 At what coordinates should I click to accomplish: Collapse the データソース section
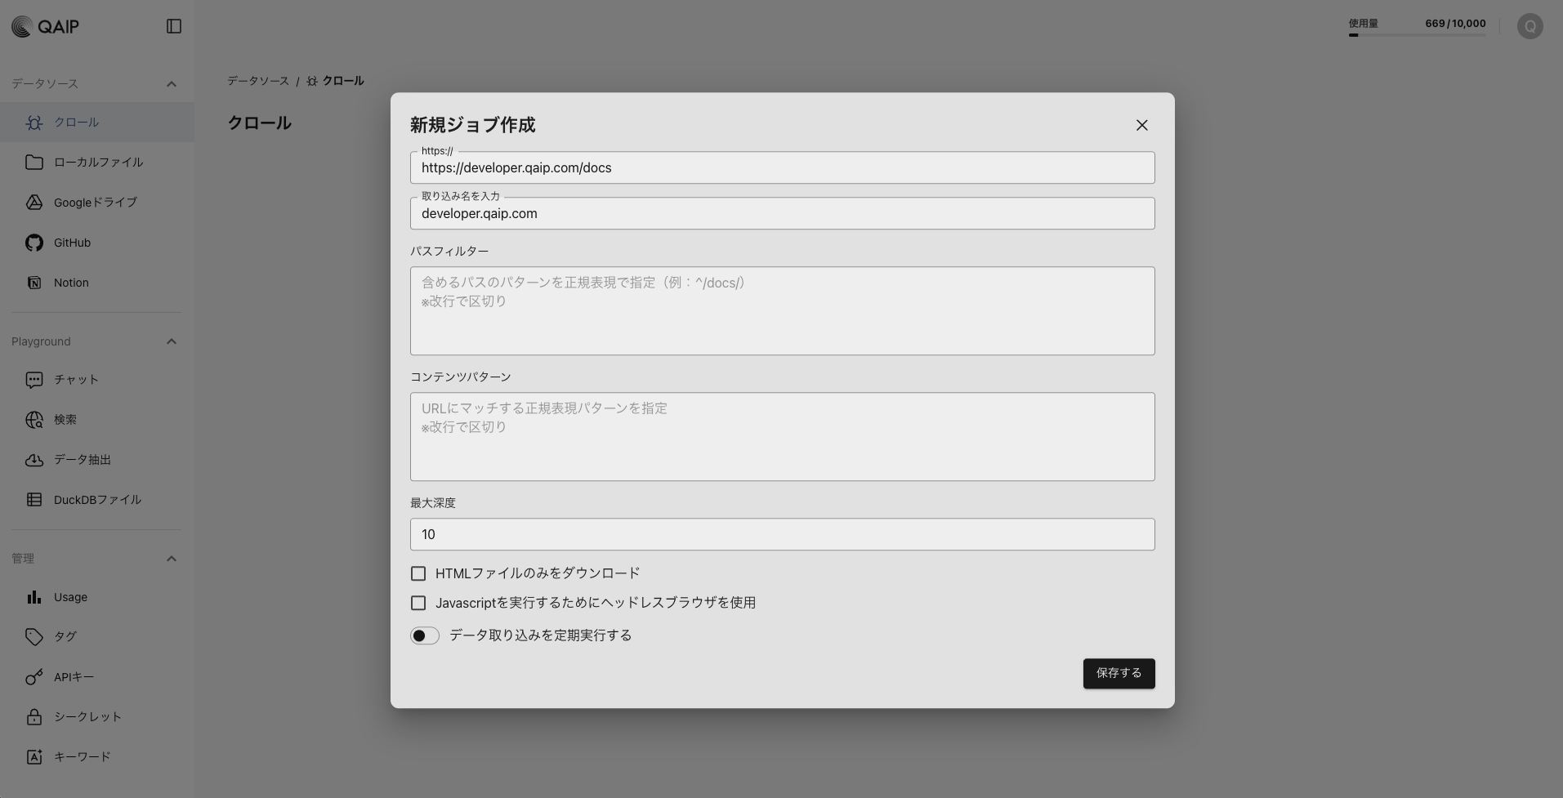tap(172, 83)
